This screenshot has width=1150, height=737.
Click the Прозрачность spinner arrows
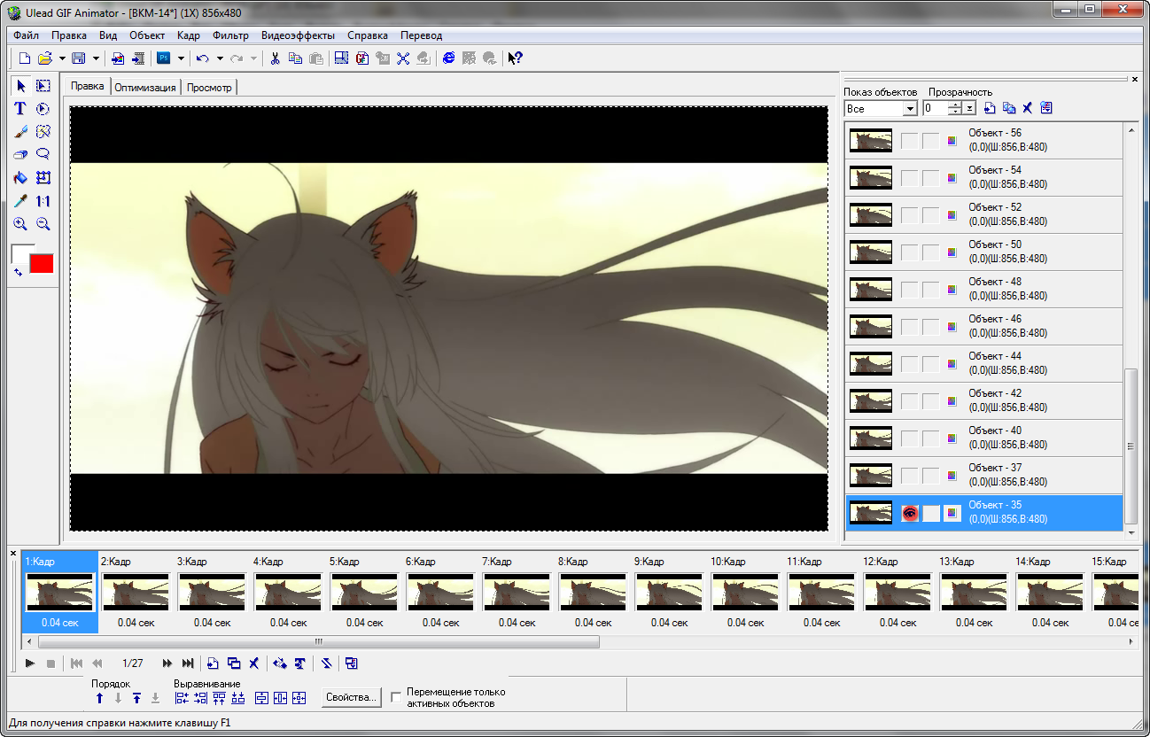955,108
